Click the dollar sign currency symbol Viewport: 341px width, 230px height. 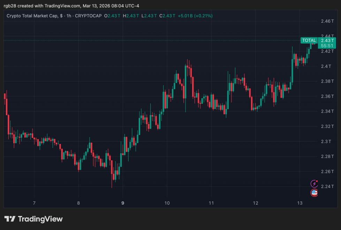(61, 16)
